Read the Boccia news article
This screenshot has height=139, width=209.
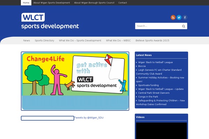point(142,66)
